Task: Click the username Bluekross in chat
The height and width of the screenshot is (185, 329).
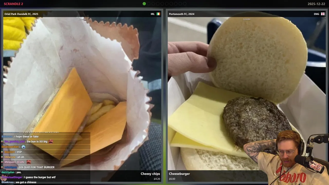Action: click(7, 182)
